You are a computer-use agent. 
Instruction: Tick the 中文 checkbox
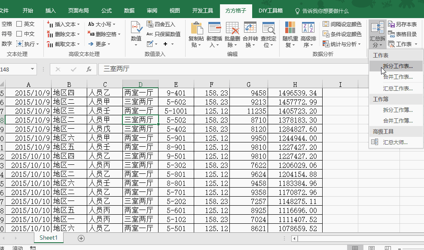click(19, 34)
